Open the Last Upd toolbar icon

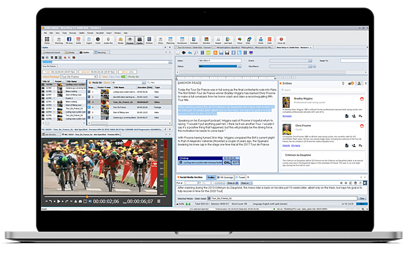pos(228,40)
